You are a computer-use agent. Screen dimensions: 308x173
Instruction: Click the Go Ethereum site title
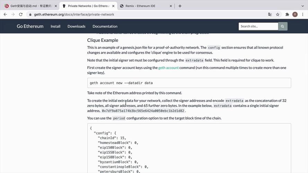tap(30, 26)
